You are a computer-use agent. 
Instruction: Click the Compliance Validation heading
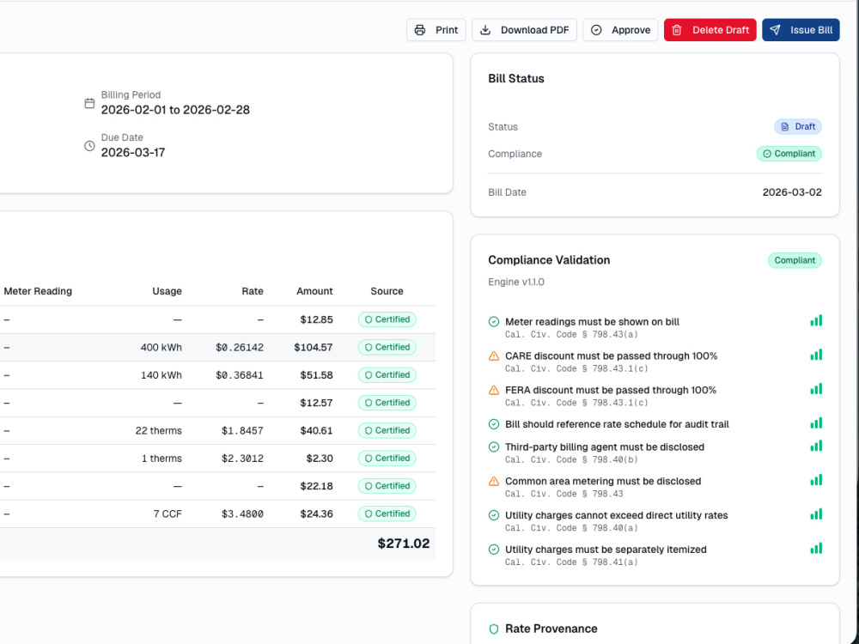point(549,260)
